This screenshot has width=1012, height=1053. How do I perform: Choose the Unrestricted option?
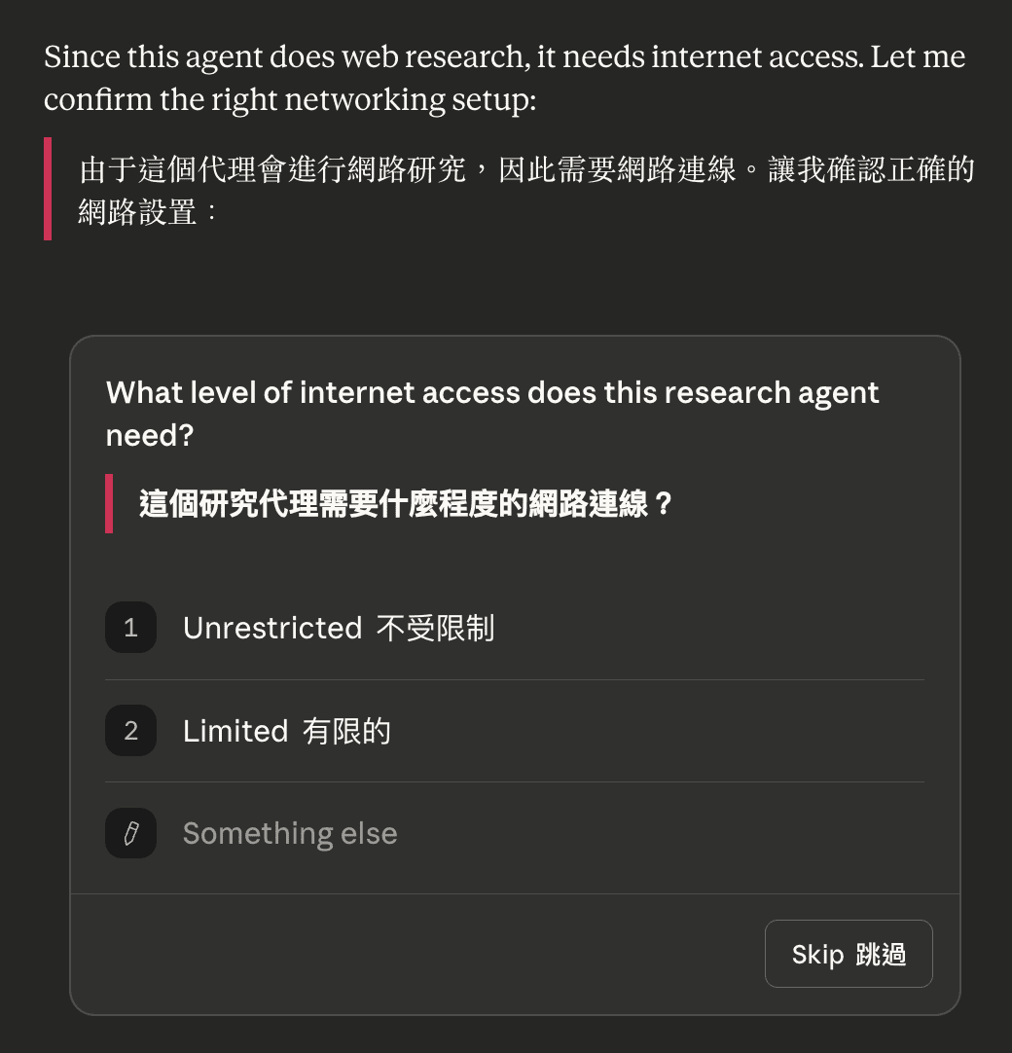tap(339, 628)
